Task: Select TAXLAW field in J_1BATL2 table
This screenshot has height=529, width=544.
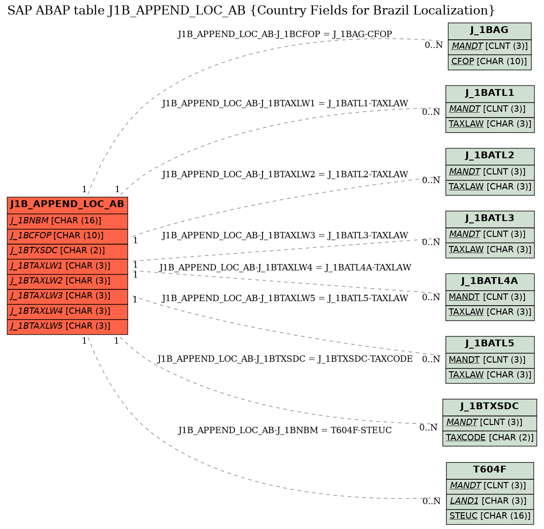Action: coord(490,187)
